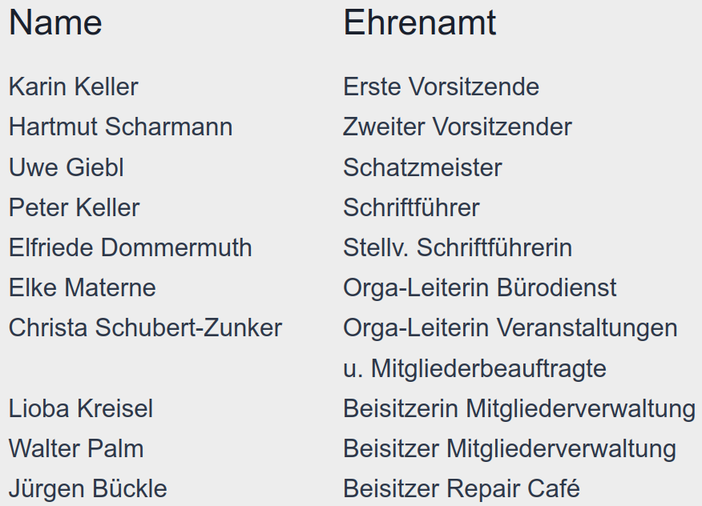
Task: Select the Walter Palm row name
Action: [x=76, y=448]
